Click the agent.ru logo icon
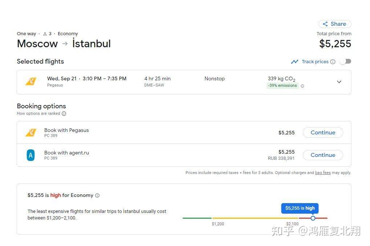This screenshot has width=370, height=246. pos(31,155)
